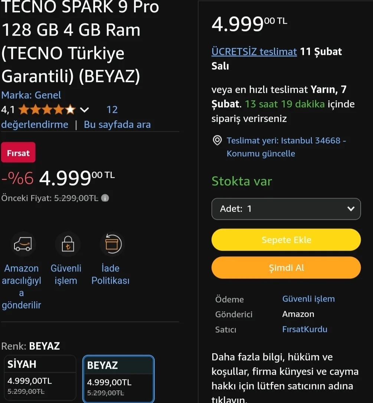Click the Amazon delivery truck icon
373x403 pixels.
click(23, 244)
